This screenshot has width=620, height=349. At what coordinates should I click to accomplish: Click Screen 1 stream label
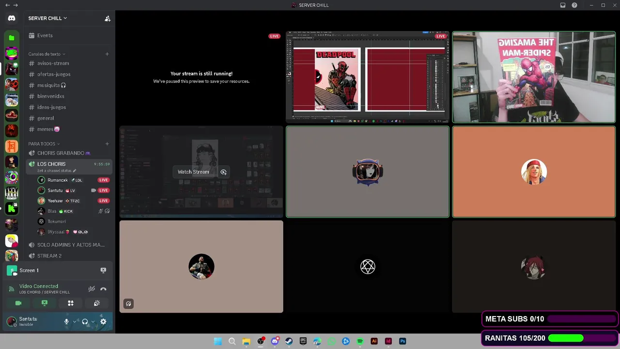click(29, 270)
